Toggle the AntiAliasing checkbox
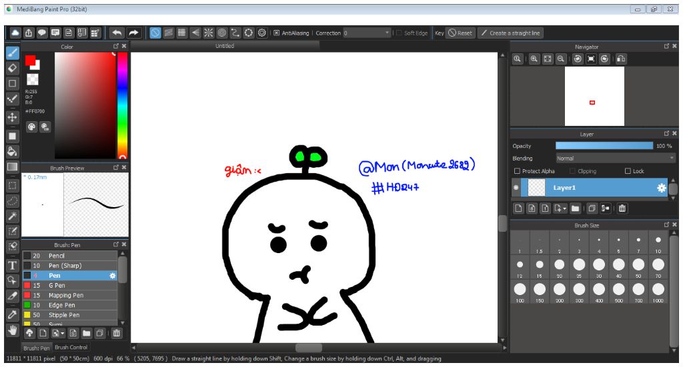This screenshot has height=367, width=683. (276, 33)
